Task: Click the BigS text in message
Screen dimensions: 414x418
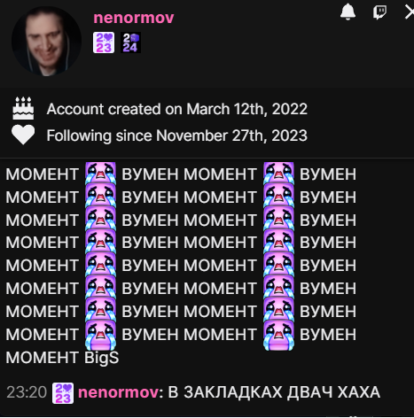Action: (x=101, y=358)
